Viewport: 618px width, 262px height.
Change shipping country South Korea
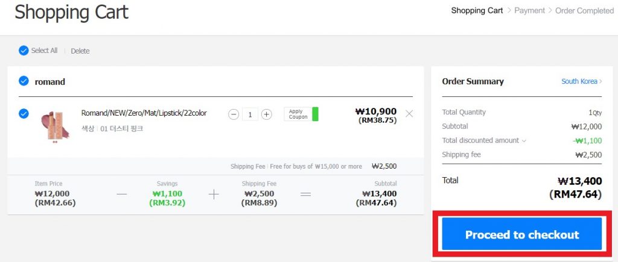click(582, 81)
